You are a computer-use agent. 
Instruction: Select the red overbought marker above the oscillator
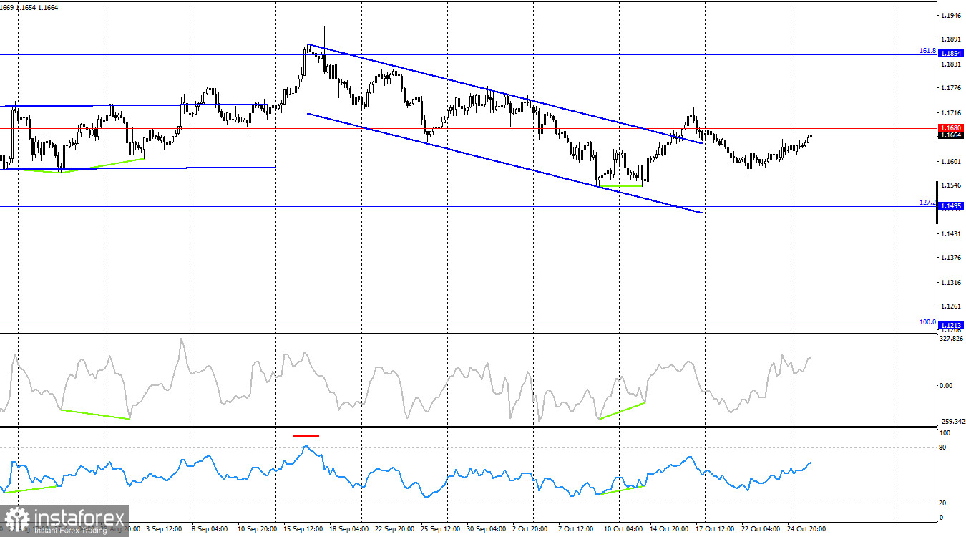tap(306, 435)
